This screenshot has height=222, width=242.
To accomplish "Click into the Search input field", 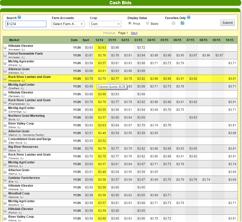I will tap(26, 24).
